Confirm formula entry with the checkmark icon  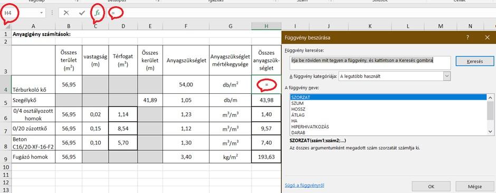(82, 13)
